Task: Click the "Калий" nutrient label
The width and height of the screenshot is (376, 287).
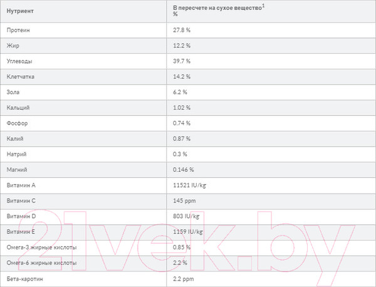Action: pyautogui.click(x=16, y=138)
